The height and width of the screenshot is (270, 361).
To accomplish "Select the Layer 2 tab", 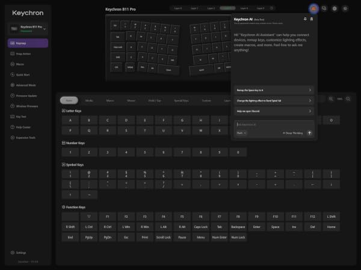I will [211, 8].
